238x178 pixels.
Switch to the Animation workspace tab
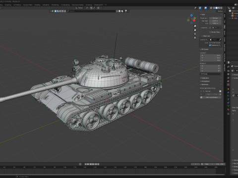[x=46, y=5]
